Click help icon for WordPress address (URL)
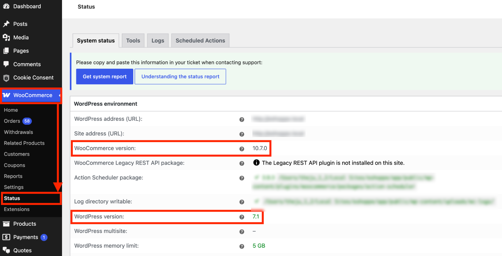Viewport: 502px width, 256px height. 242,119
